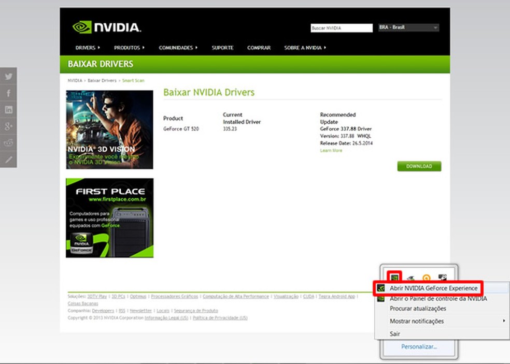The width and height of the screenshot is (510, 364).
Task: Share the page on Twitter
Action: tap(8, 77)
